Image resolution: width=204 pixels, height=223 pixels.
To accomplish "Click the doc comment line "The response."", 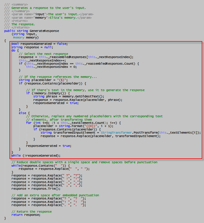I will point(23,24).
